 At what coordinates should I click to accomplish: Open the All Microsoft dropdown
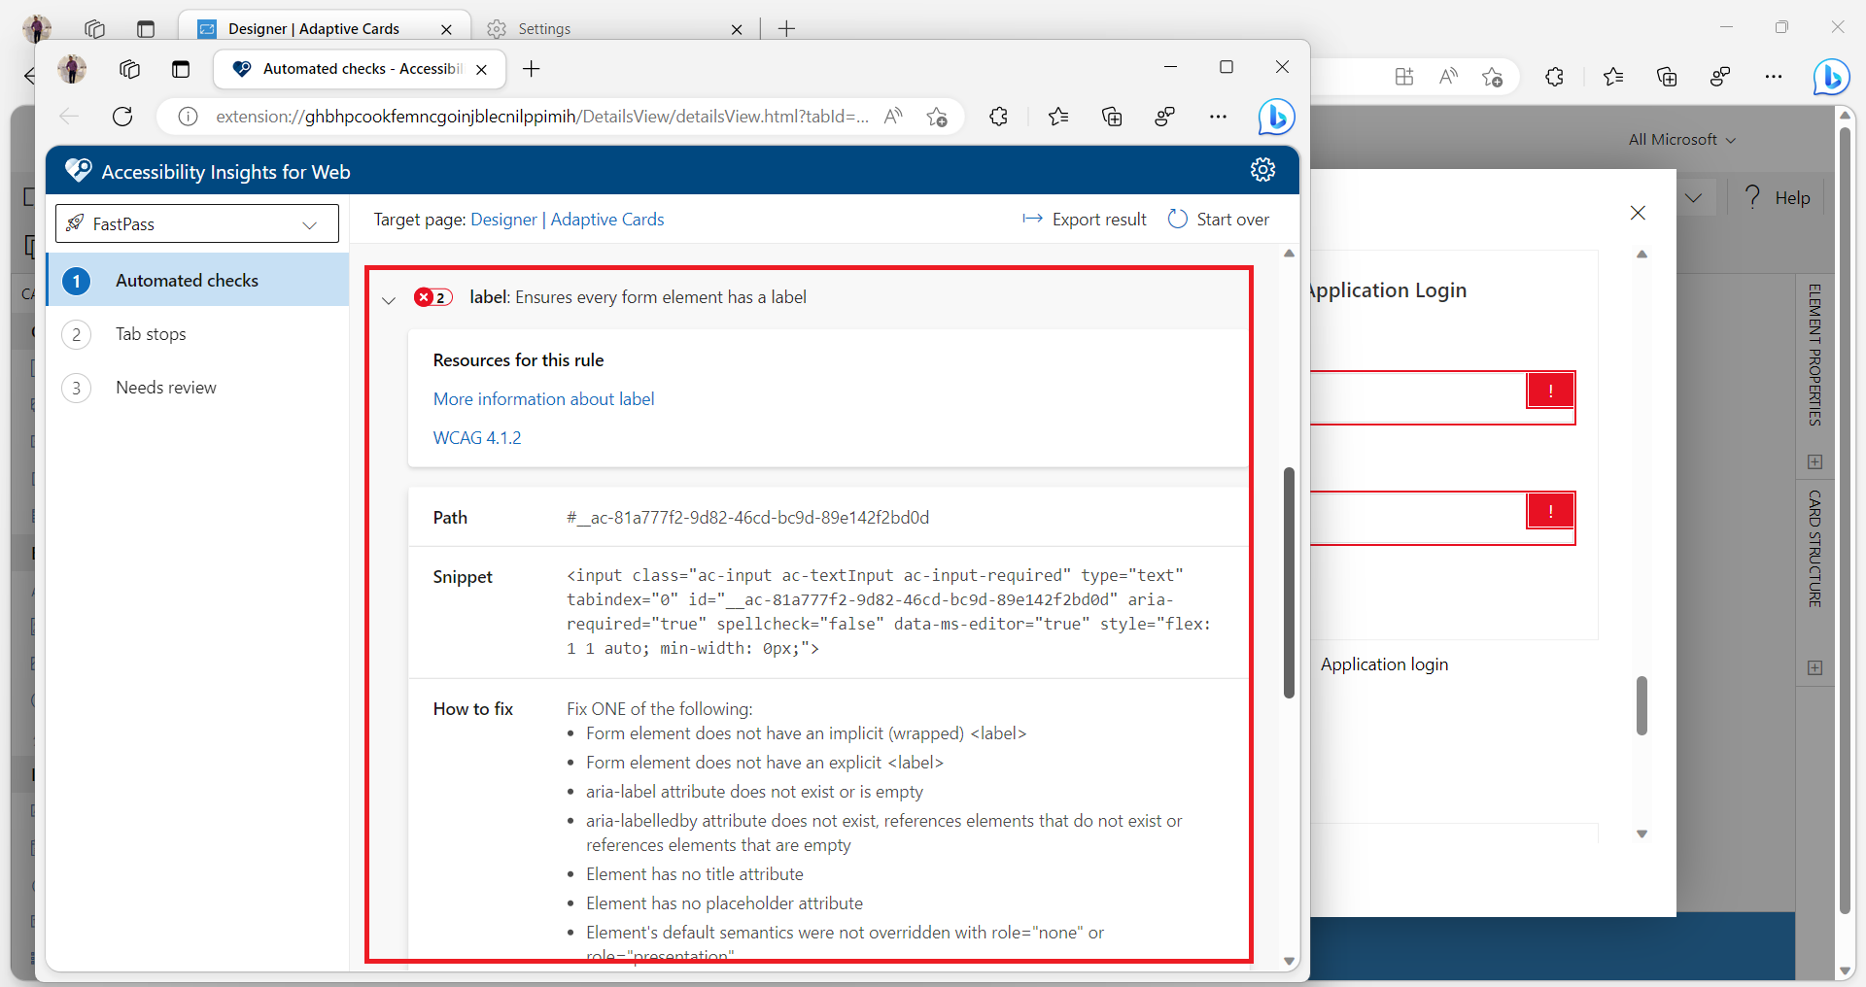point(1680,139)
